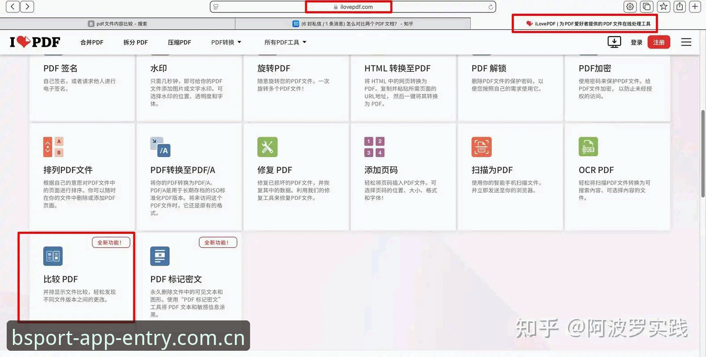Go back with the browser back arrow
The width and height of the screenshot is (706, 357).
point(13,6)
